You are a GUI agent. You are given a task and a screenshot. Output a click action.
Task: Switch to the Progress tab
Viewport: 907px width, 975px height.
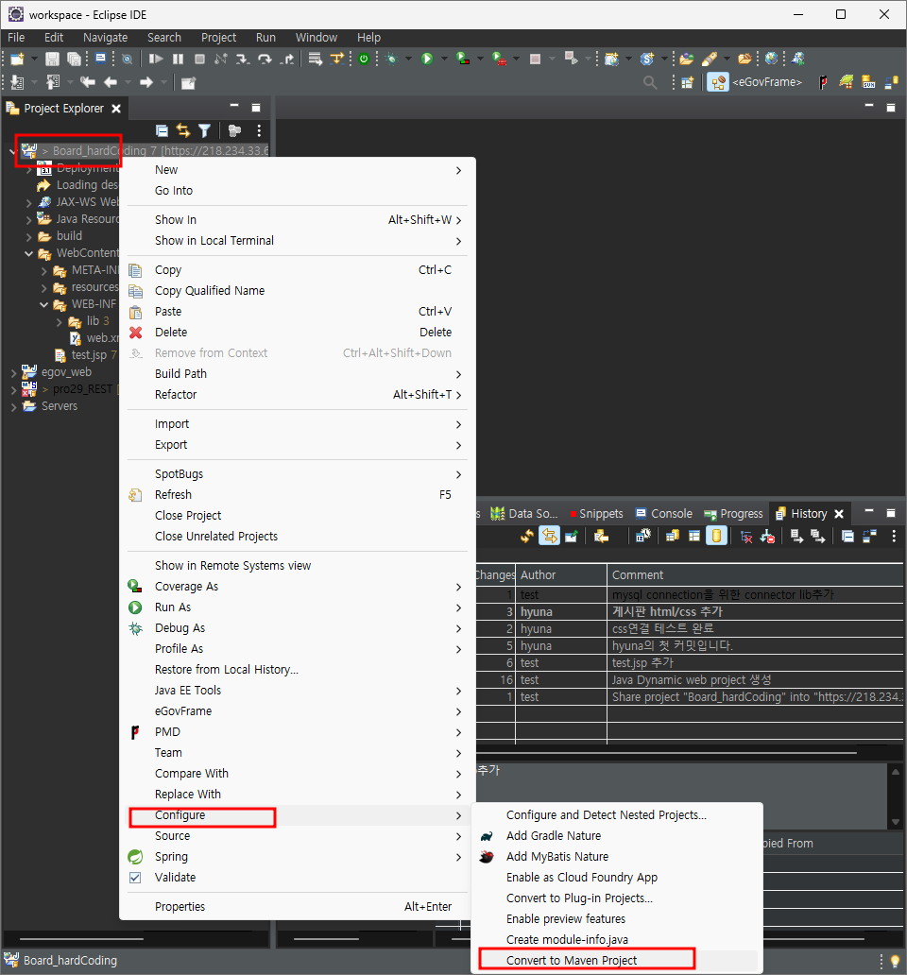coord(733,514)
